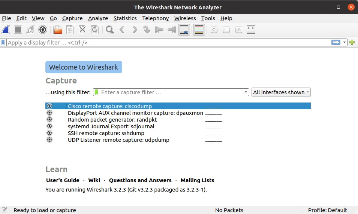Open display filter history dropdown arrow
The image size is (358, 214).
click(344, 42)
